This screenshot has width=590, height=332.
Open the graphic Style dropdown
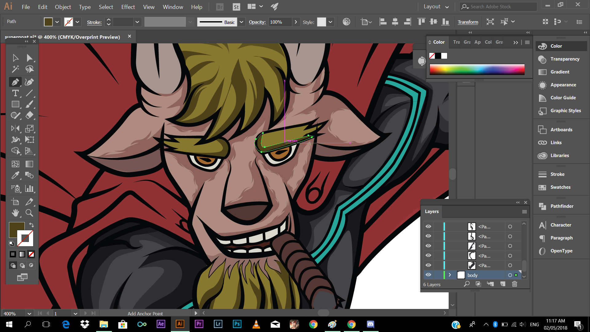[330, 22]
